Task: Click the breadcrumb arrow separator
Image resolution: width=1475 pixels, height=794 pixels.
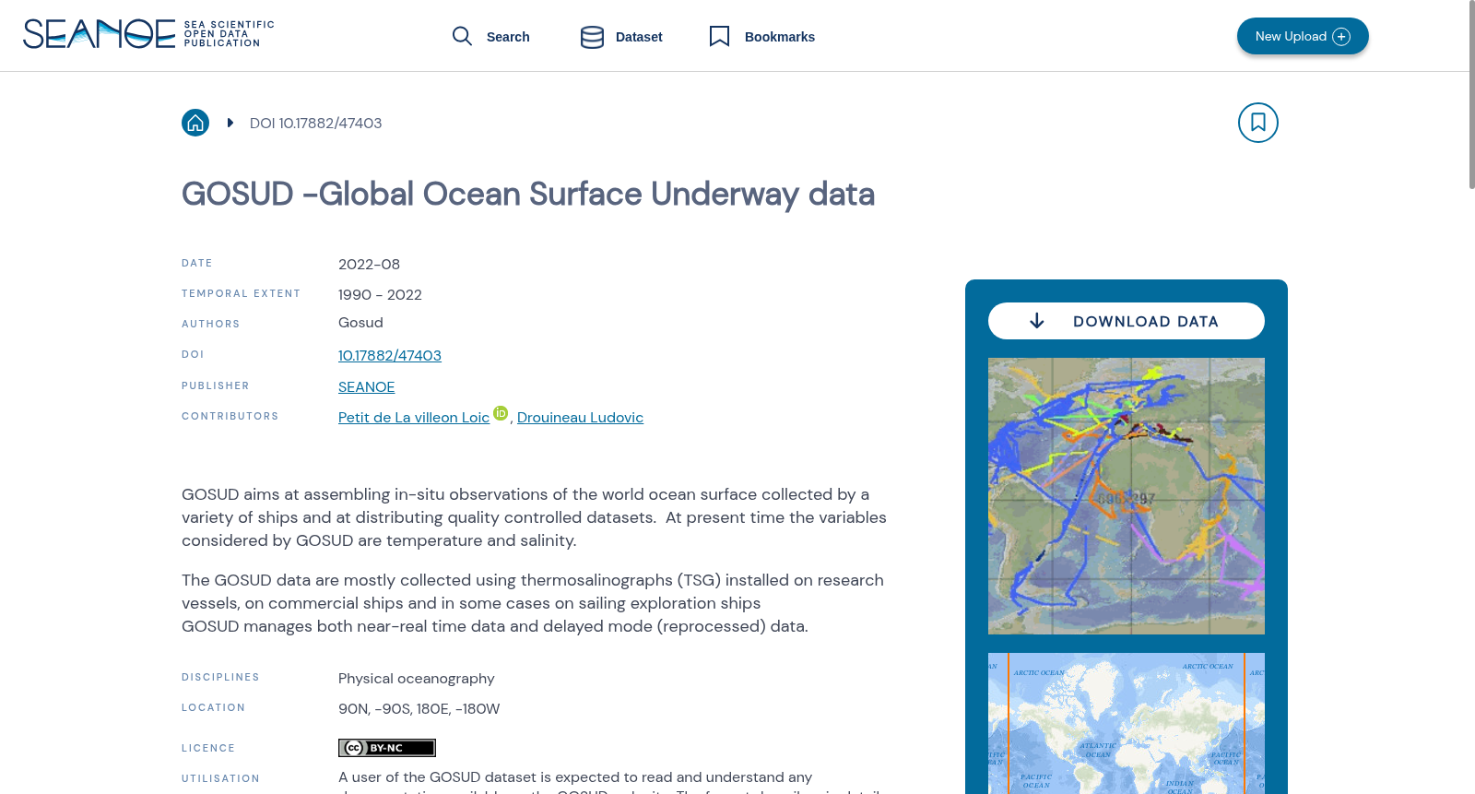Action: coord(230,123)
